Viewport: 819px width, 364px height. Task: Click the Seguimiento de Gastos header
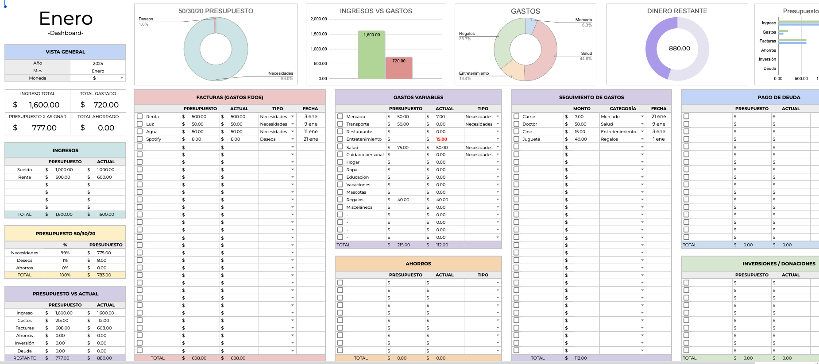click(x=591, y=97)
